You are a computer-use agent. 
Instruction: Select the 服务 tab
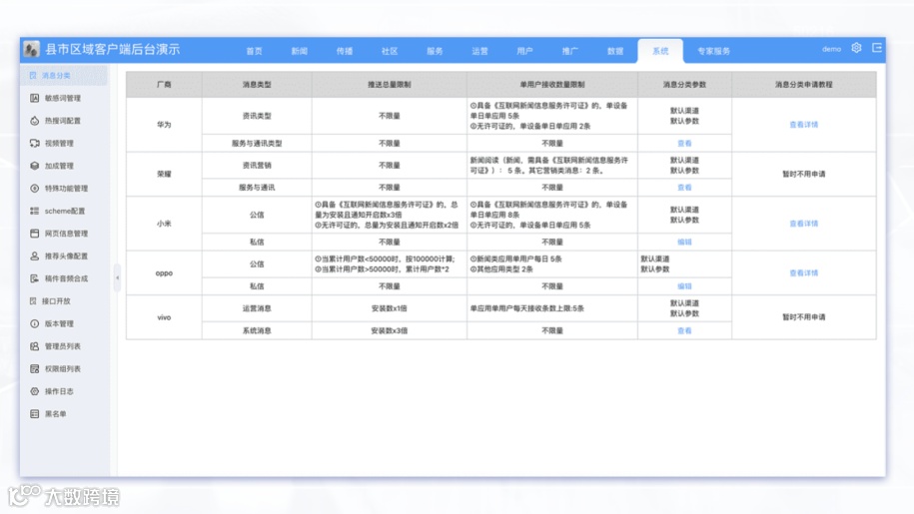point(435,51)
